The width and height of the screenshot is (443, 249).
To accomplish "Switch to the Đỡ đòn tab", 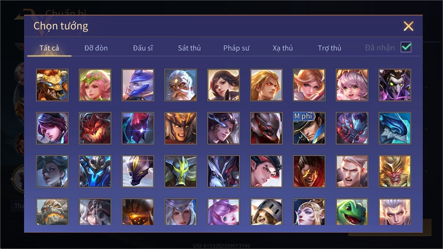I will point(96,48).
